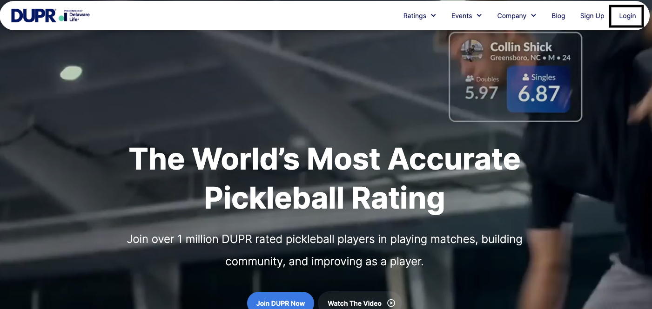Select Sign Up in the top navigation
Viewport: 652px width, 309px height.
tap(592, 16)
